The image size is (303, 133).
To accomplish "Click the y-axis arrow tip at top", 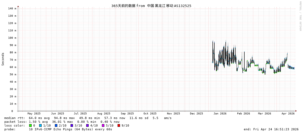I will tap(18, 6).
